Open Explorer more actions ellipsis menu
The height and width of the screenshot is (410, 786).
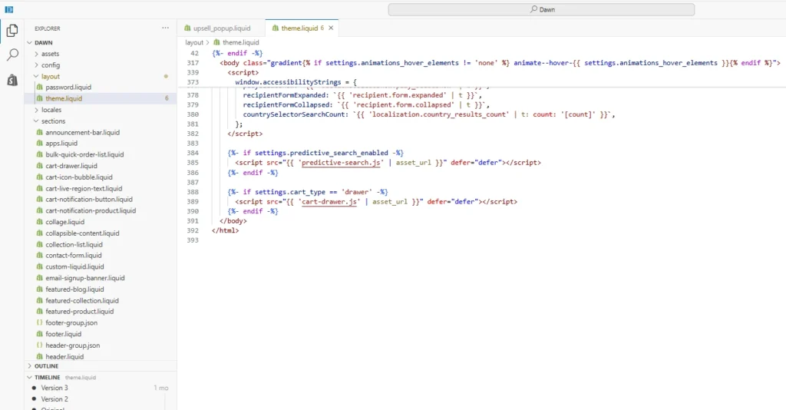click(166, 28)
